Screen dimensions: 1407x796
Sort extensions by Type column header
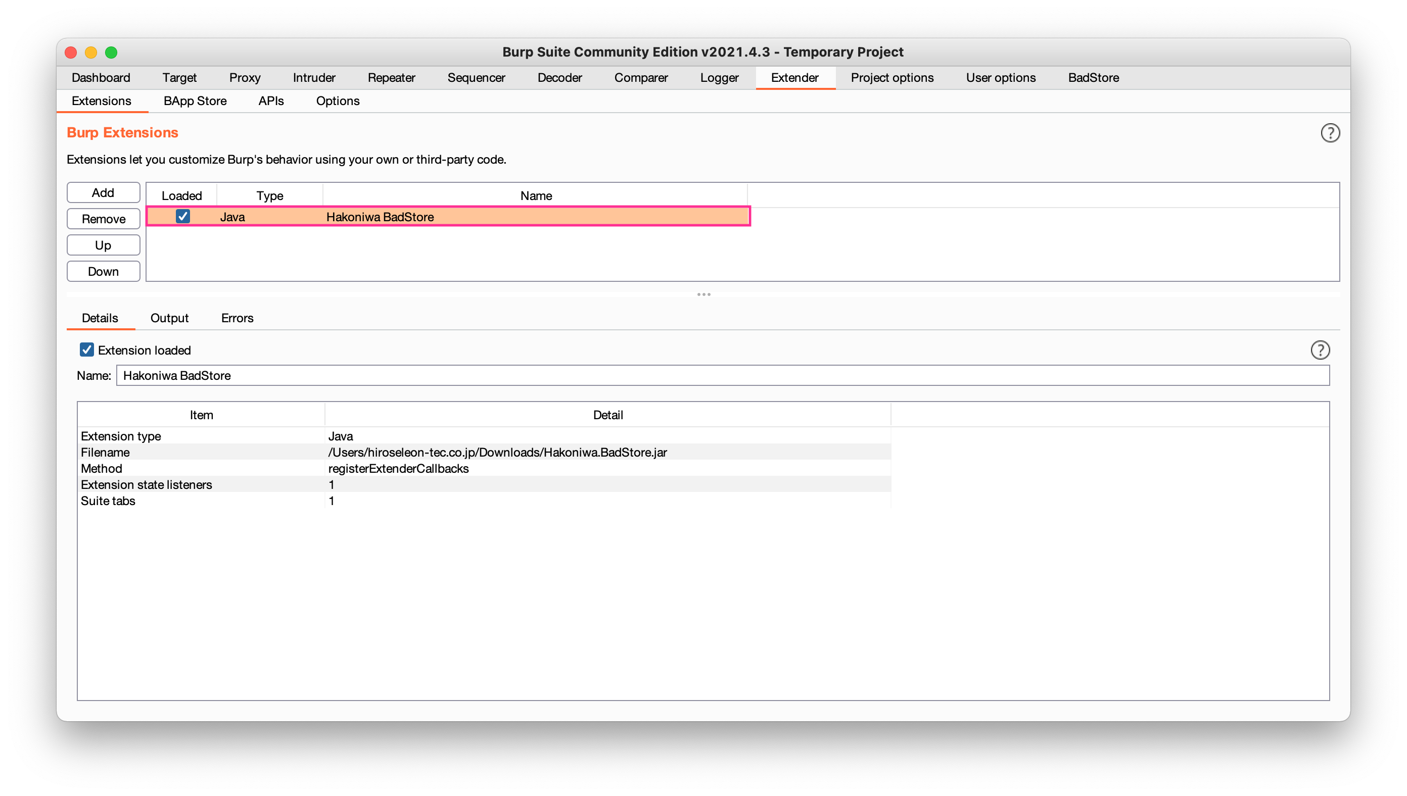(x=270, y=196)
